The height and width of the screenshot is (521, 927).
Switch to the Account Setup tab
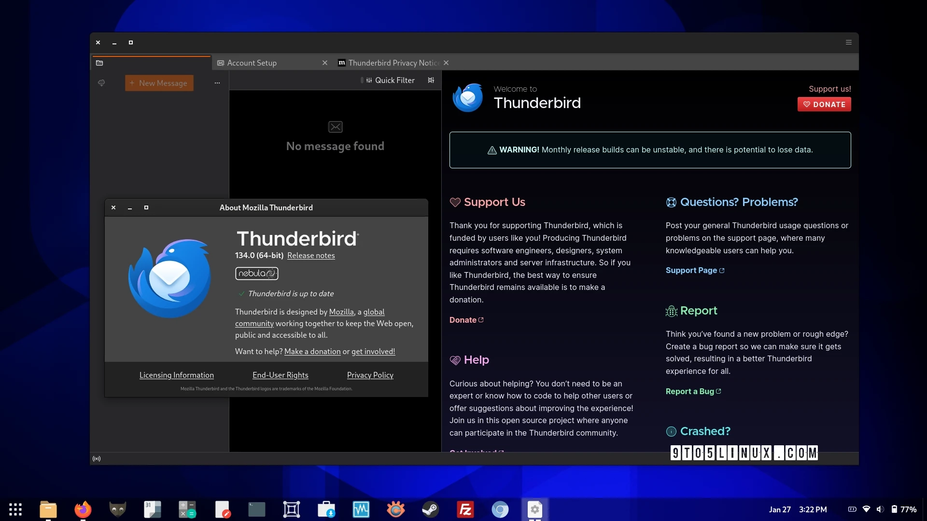click(252, 63)
